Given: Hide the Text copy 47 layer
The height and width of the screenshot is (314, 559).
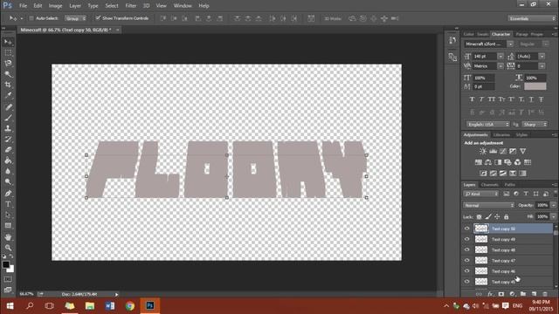Looking at the screenshot, I should (x=467, y=260).
